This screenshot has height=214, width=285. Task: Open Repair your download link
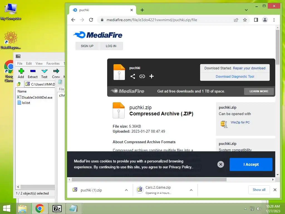(249, 68)
